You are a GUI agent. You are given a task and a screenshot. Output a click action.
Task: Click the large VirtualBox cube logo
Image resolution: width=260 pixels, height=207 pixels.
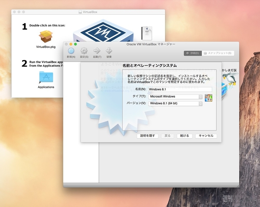(103, 31)
